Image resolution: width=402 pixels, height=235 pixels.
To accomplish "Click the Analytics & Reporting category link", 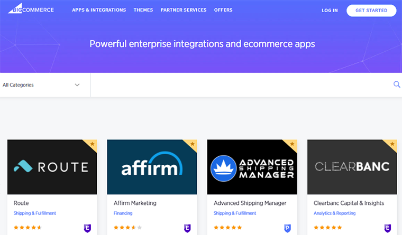I will [335, 213].
